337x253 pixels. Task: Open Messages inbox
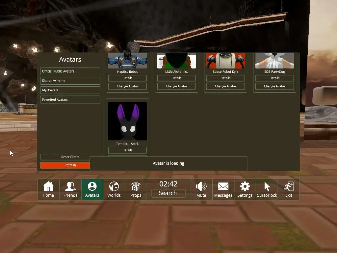223,189
